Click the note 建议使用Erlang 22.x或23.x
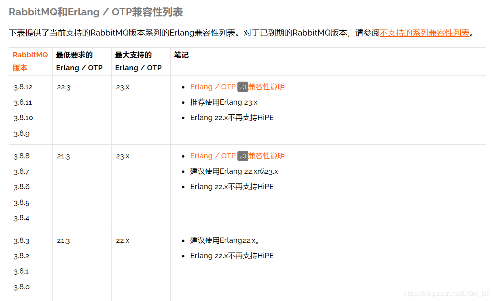The height and width of the screenshot is (301, 493). [234, 171]
